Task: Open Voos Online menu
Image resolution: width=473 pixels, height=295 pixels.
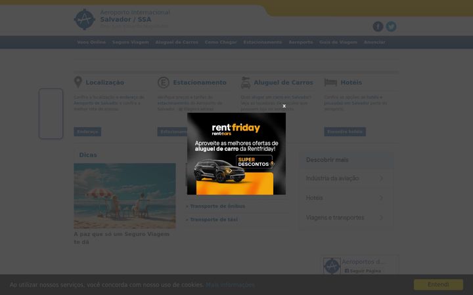Action: [91, 42]
